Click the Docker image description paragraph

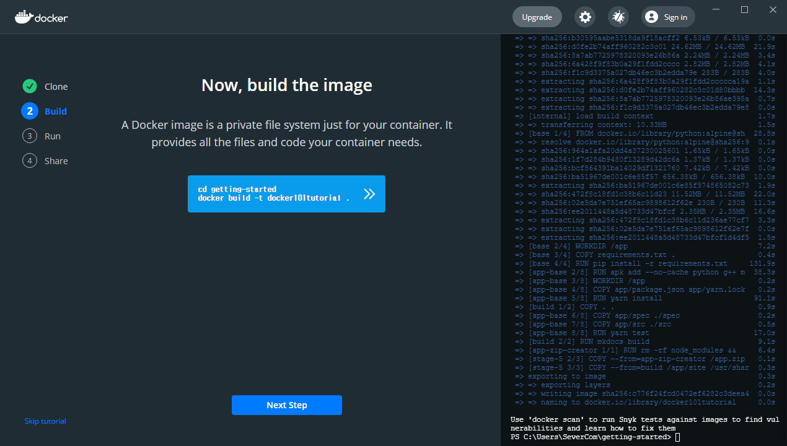287,134
